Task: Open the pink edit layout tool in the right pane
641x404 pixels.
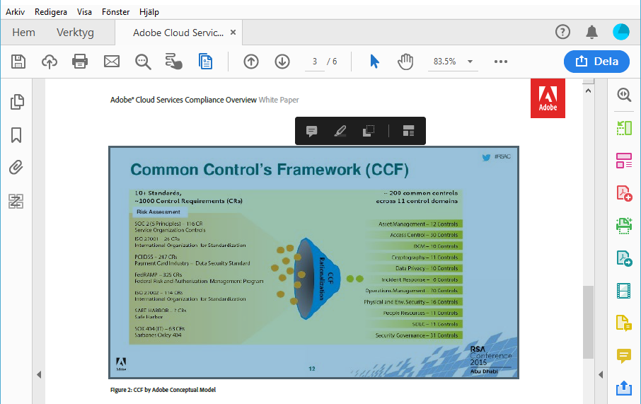Action: click(x=624, y=161)
